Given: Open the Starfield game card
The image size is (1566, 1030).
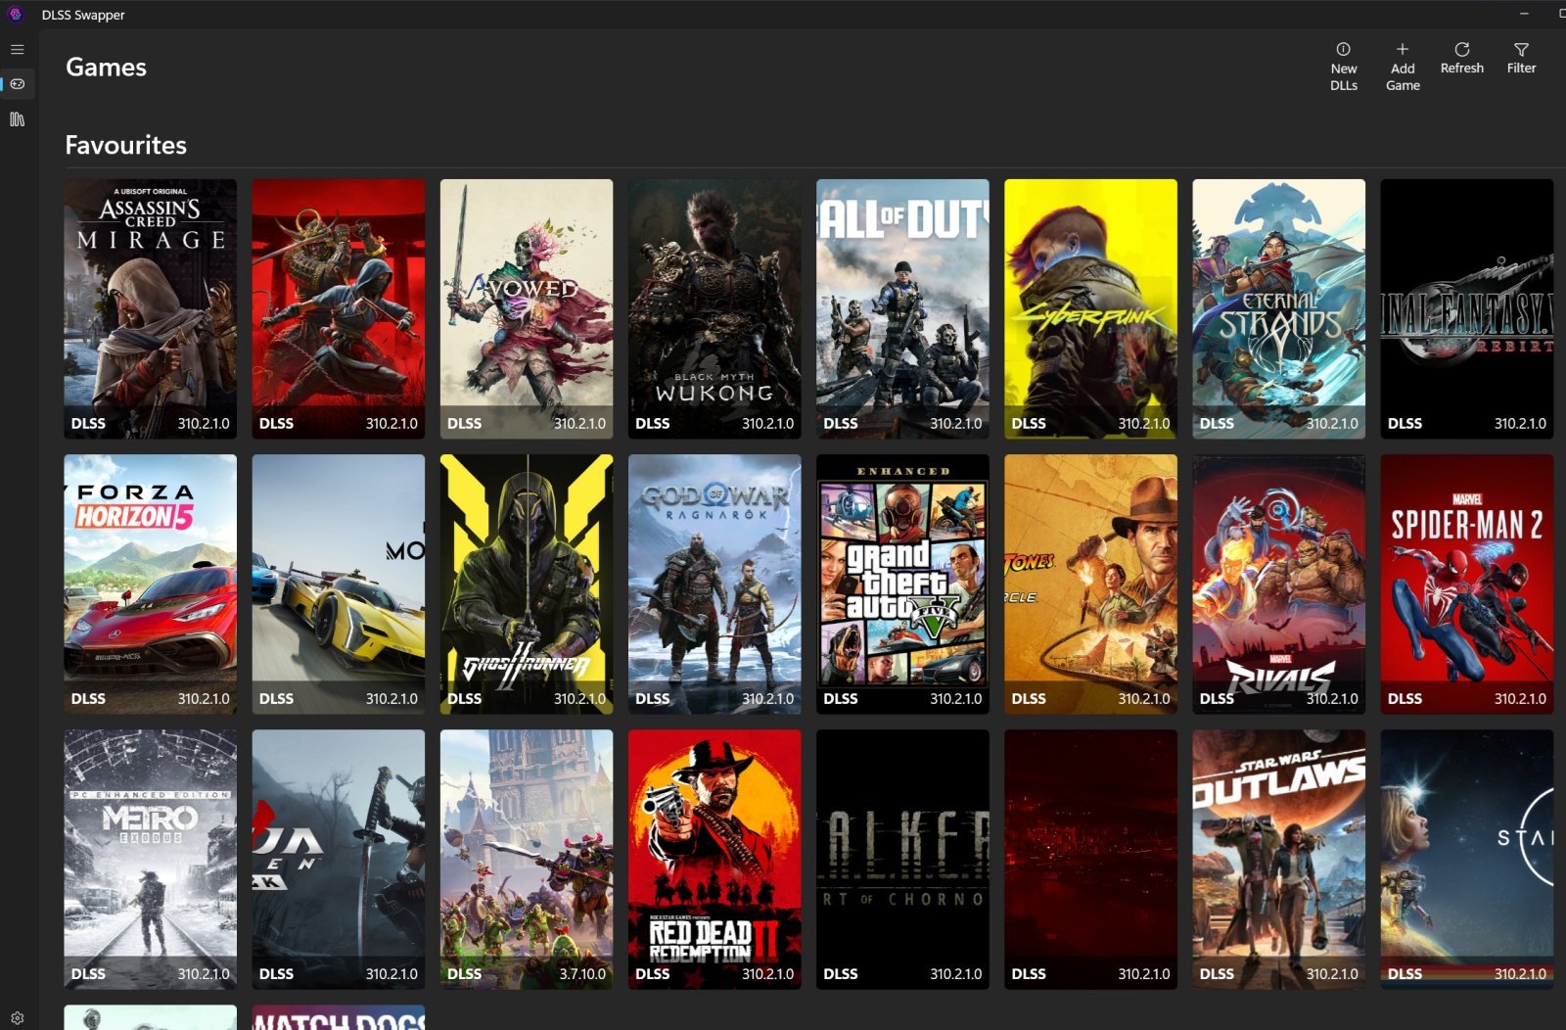Looking at the screenshot, I should point(1466,859).
